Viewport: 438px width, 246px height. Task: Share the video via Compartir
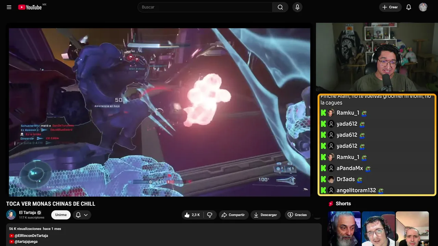point(233,215)
